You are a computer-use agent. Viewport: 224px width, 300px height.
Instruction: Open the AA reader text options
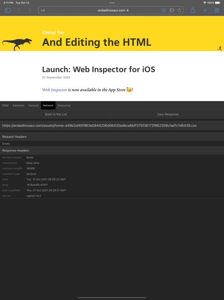point(43,10)
